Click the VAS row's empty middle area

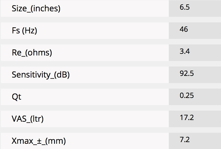[x=106, y=119]
